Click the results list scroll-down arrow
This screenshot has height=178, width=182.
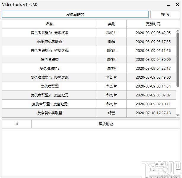click(178, 115)
